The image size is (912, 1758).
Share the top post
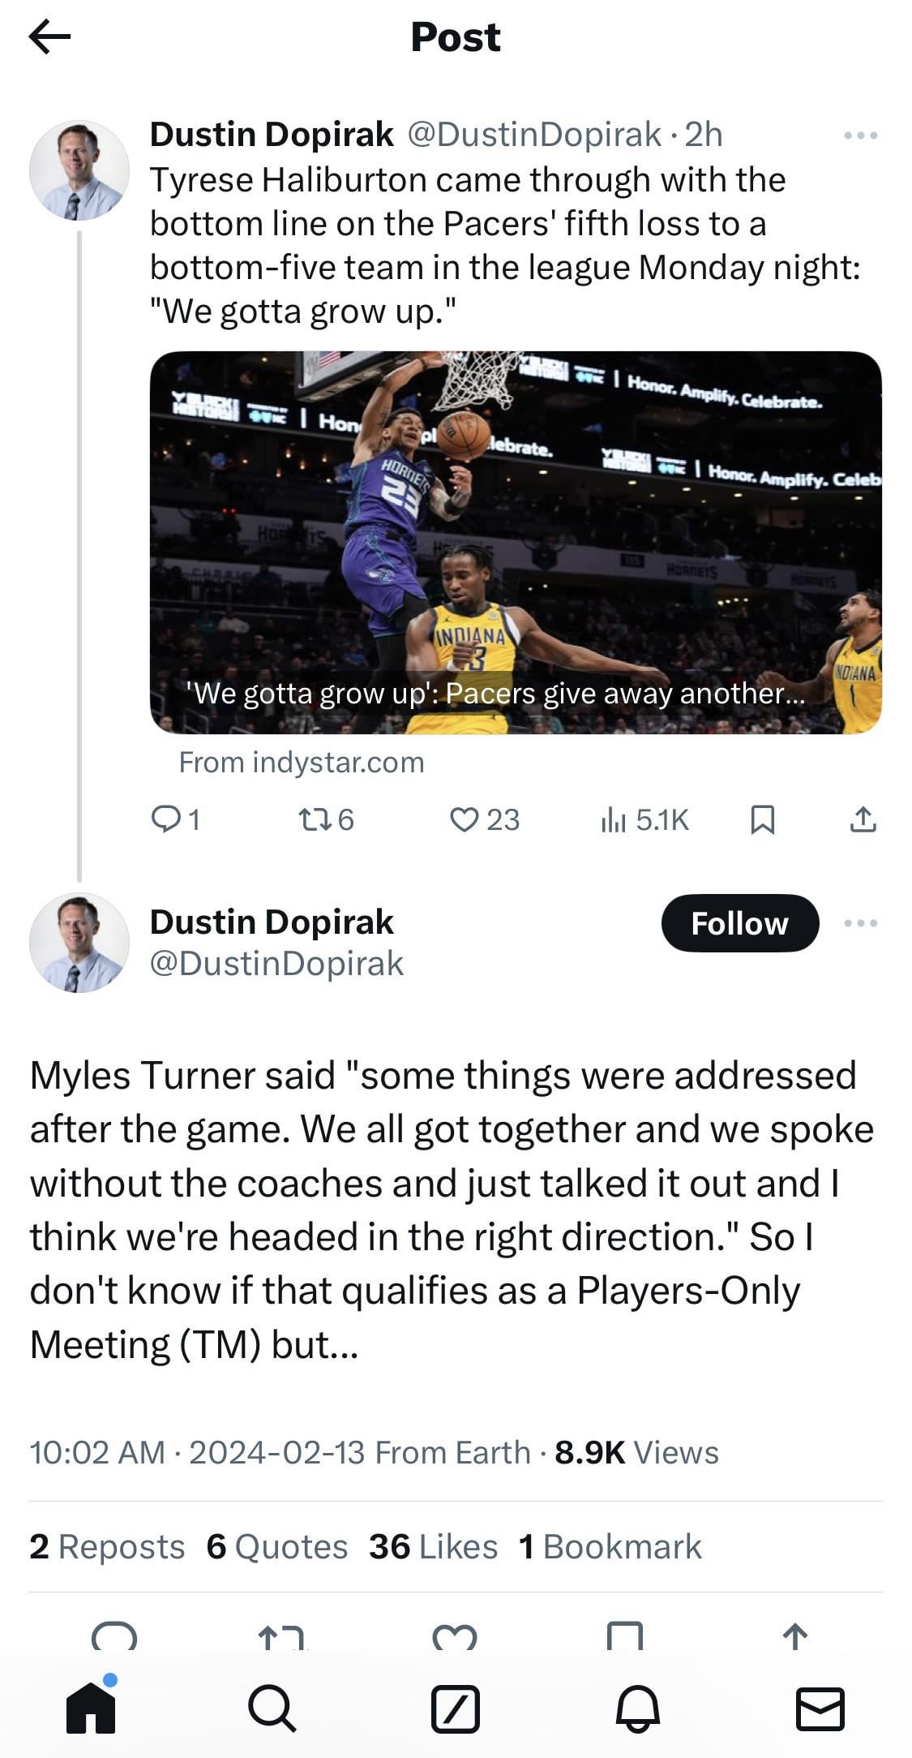tap(863, 820)
